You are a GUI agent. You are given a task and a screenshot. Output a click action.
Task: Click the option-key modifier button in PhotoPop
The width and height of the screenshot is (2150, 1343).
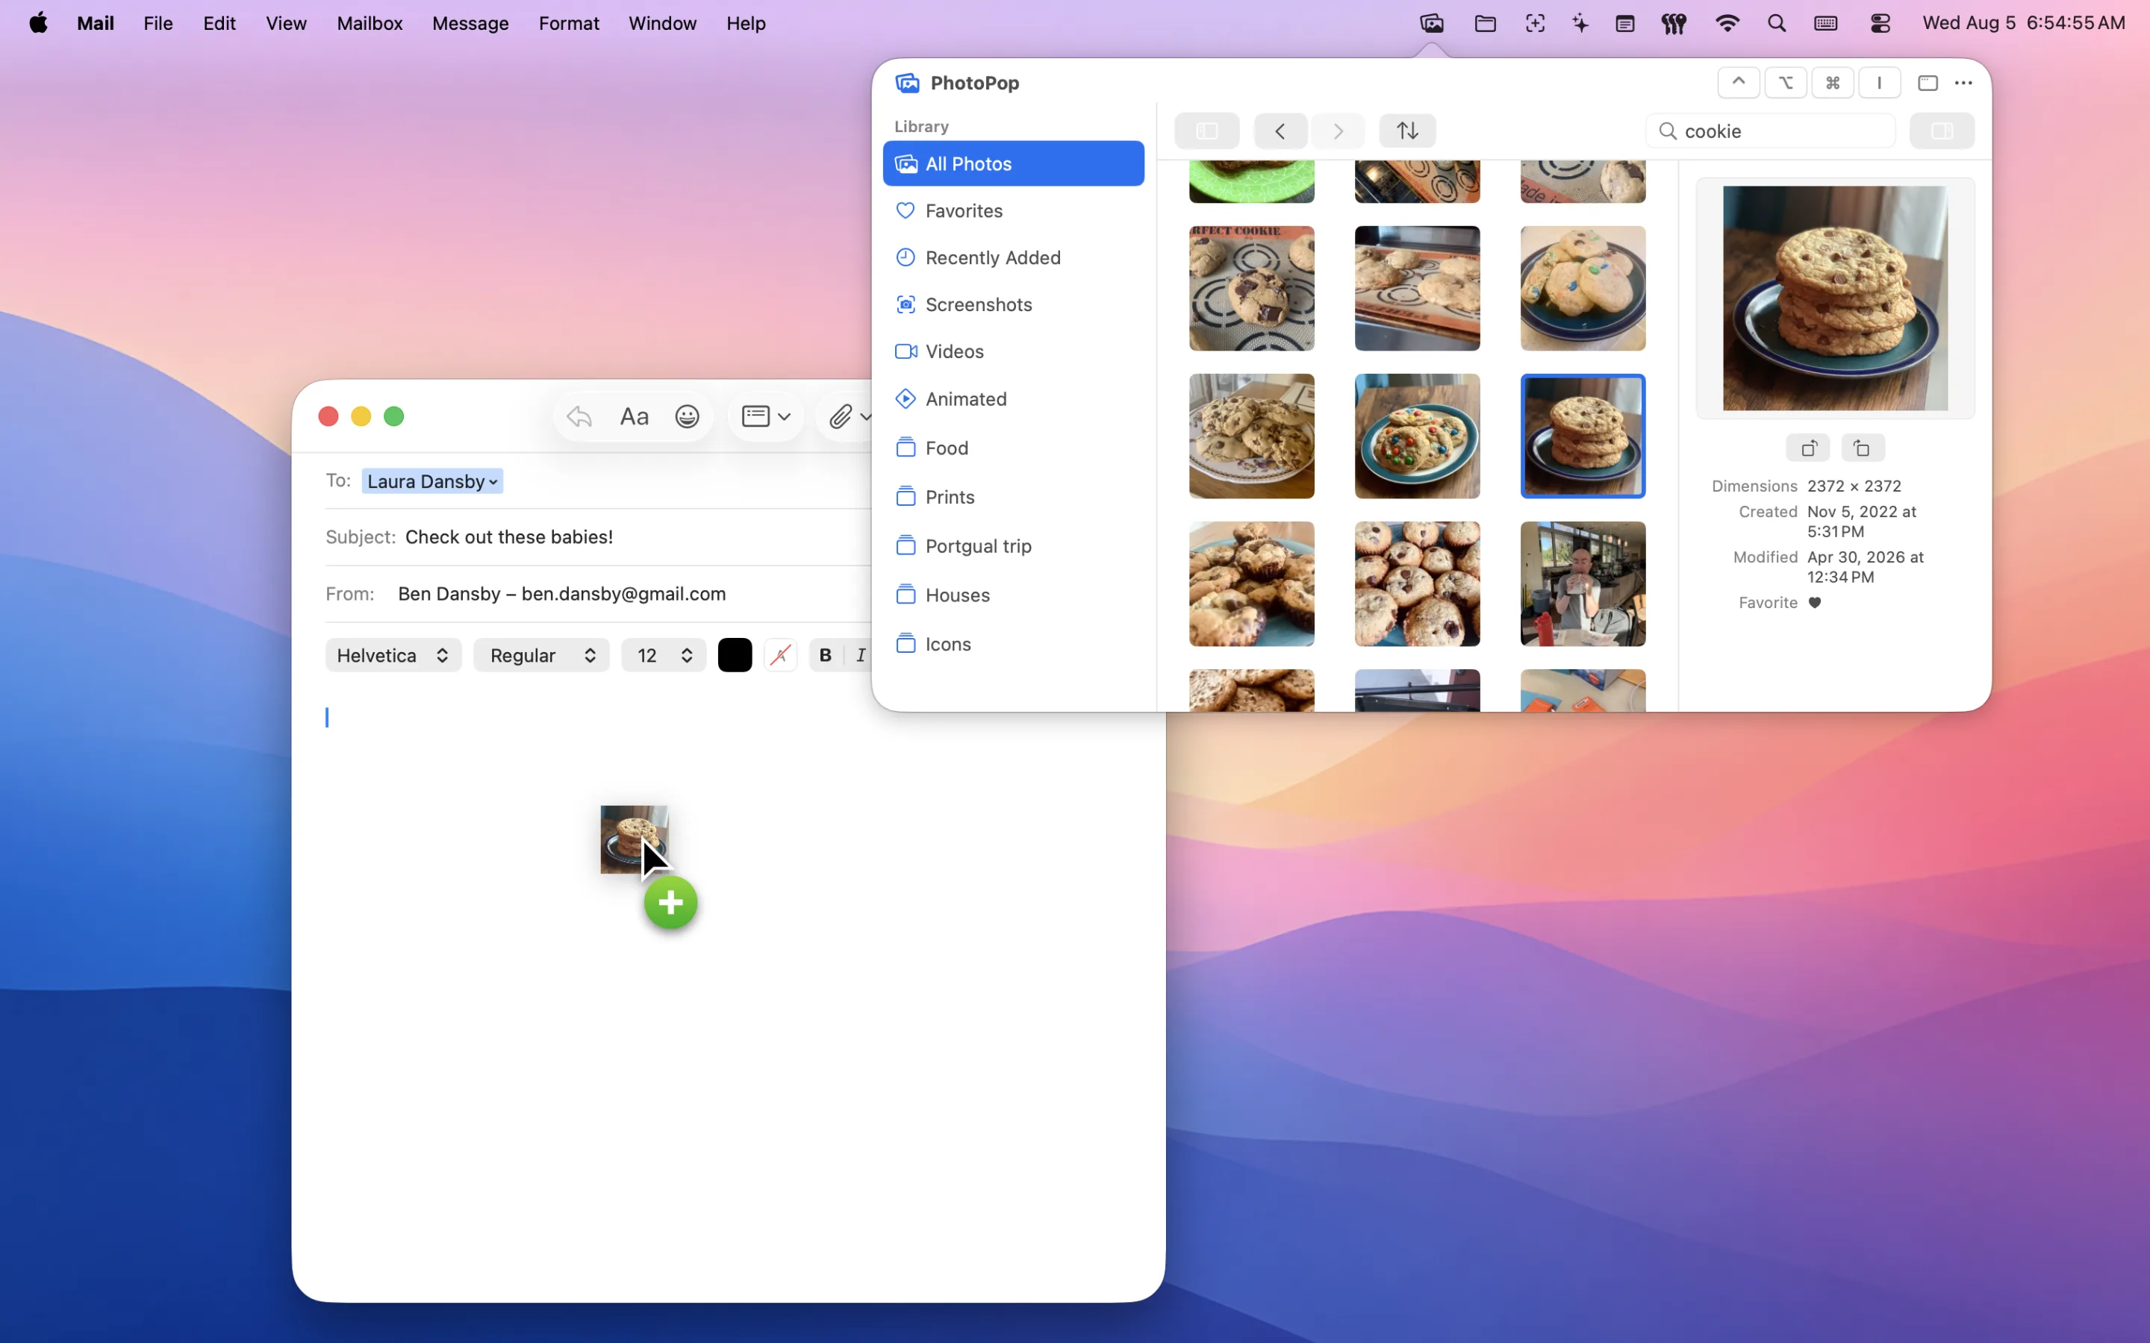(x=1785, y=83)
